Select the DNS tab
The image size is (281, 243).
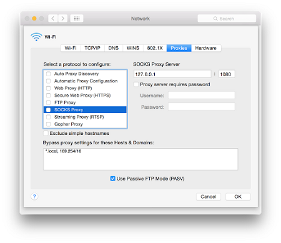pos(114,48)
